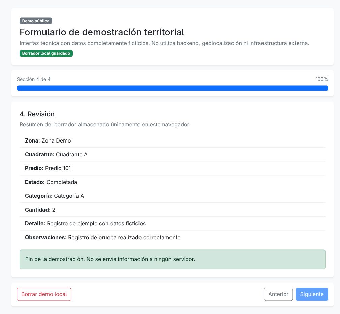Click the Sección 4 de 4 label

click(x=34, y=79)
